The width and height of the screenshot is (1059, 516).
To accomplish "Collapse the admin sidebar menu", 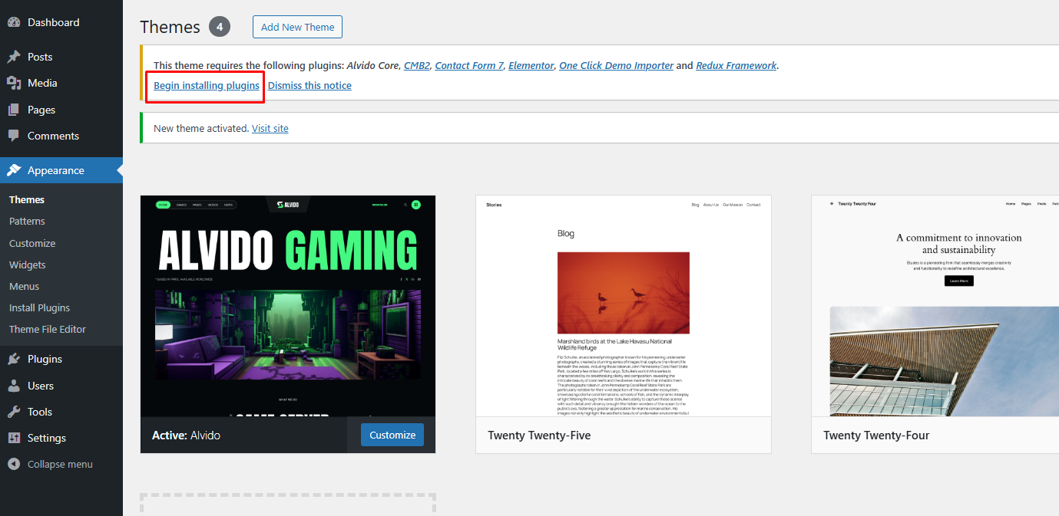I will click(x=61, y=464).
